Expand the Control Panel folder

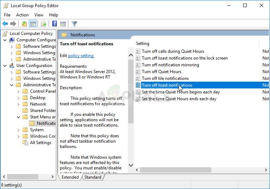point(18,92)
